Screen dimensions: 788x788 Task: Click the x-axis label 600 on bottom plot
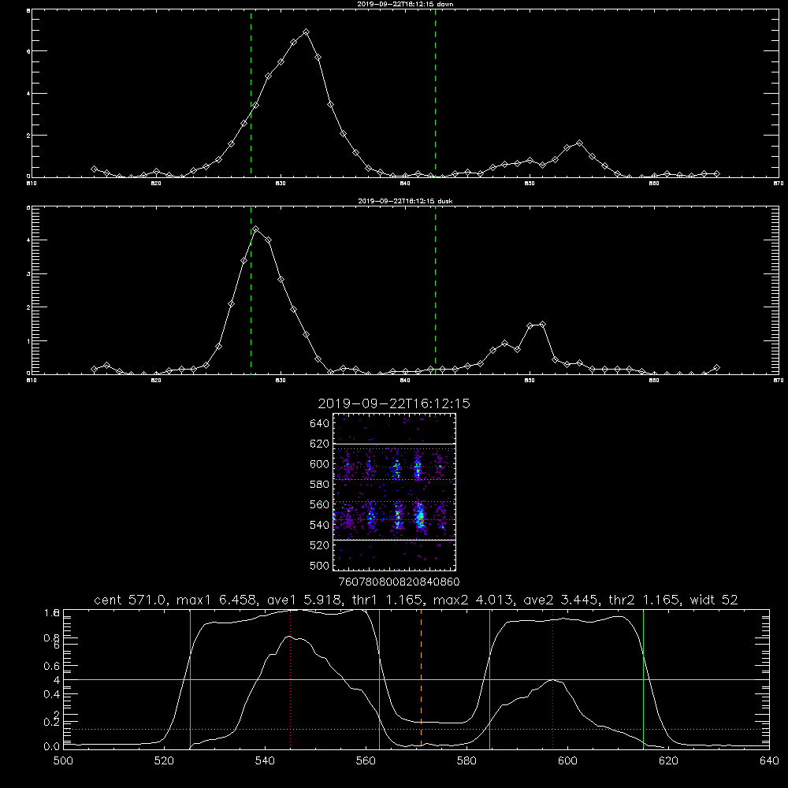tap(567, 761)
